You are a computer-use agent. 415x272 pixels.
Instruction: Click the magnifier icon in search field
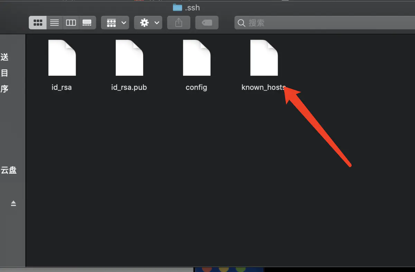pos(242,23)
